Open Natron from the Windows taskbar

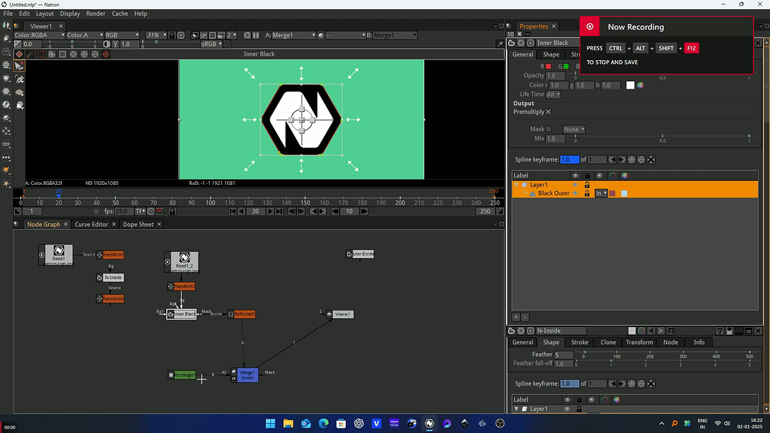(429, 423)
